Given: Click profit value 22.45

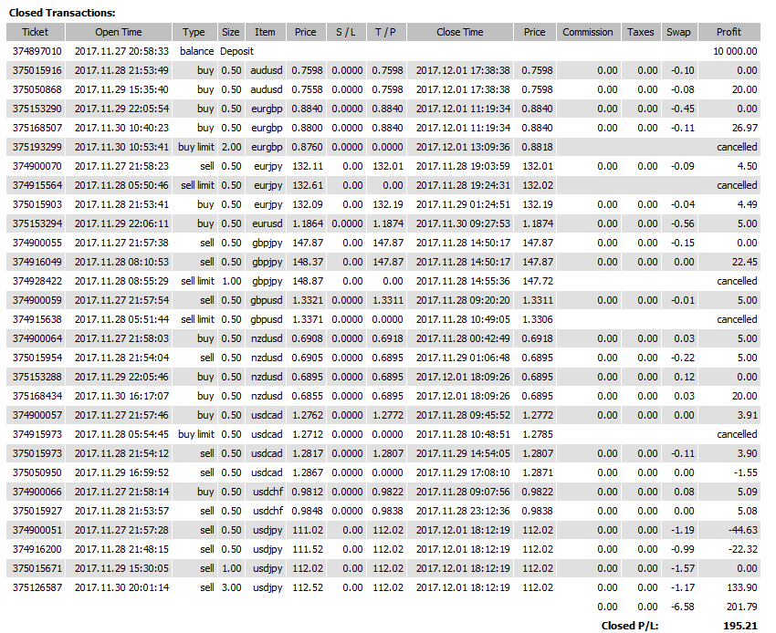Looking at the screenshot, I should [745, 262].
